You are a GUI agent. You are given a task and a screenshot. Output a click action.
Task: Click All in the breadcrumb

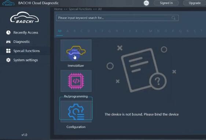[x=100, y=9]
